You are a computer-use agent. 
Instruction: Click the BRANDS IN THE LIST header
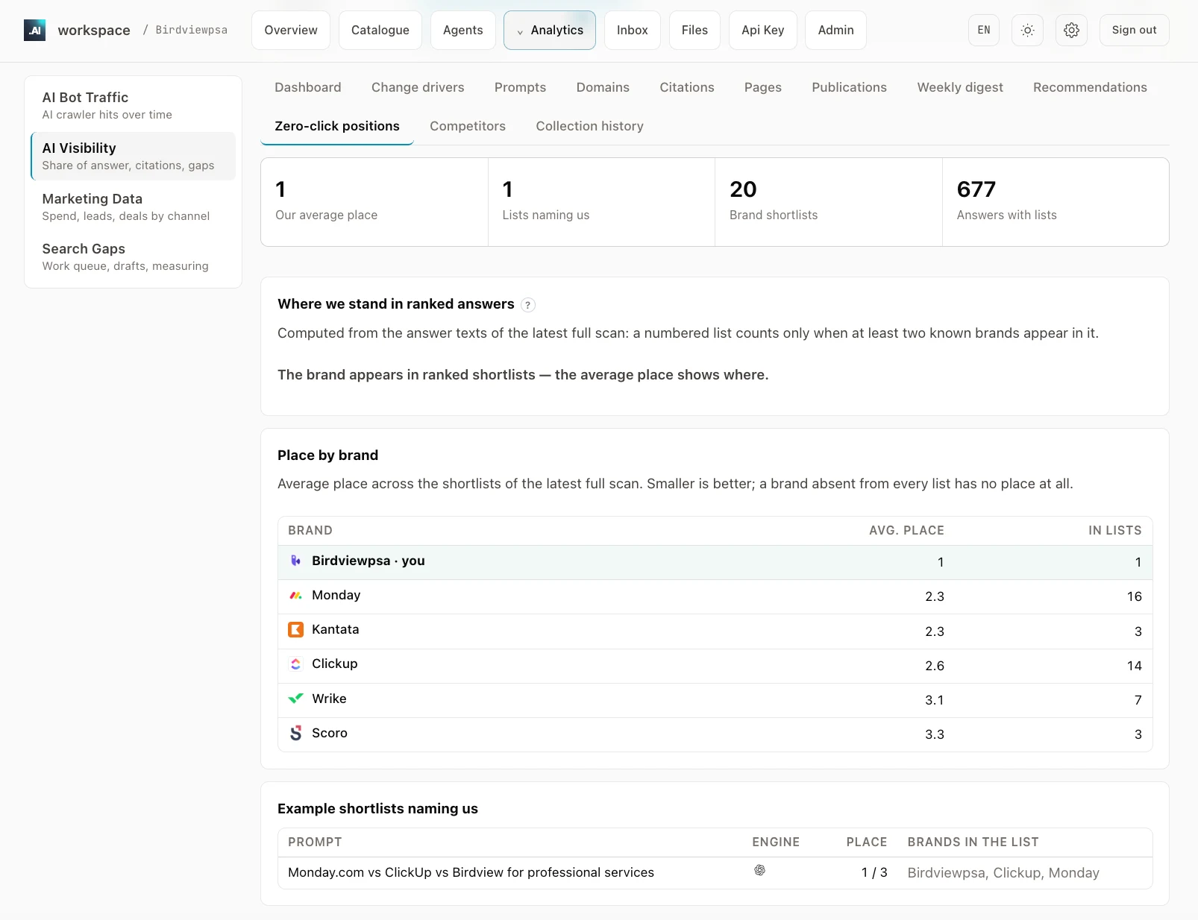(x=973, y=842)
